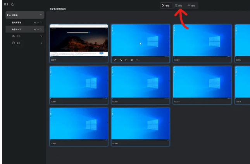This screenshot has height=164, width=250.
Task: Filter by online devices row with signal icon
Action: (x=25, y=36)
